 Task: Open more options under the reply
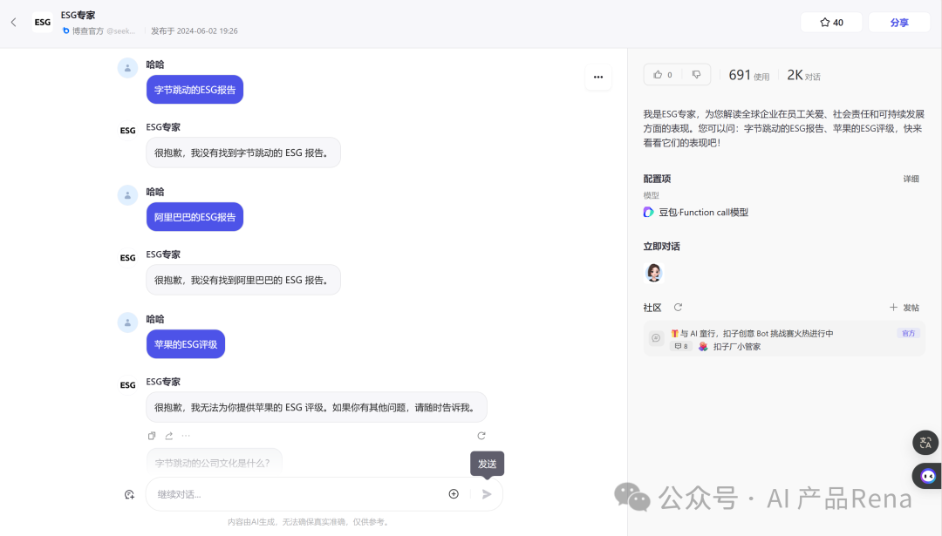coord(185,436)
